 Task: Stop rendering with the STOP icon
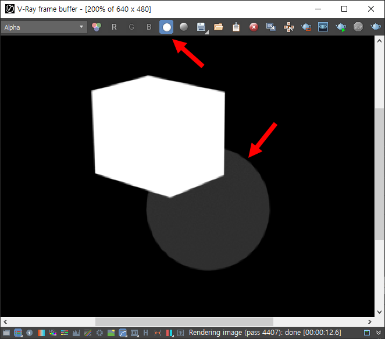click(x=358, y=27)
